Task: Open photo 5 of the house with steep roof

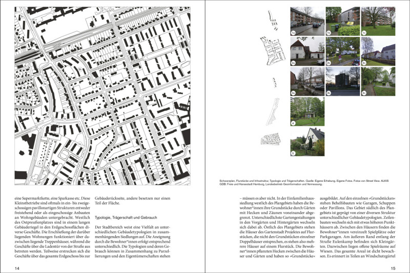Action: (307, 141)
